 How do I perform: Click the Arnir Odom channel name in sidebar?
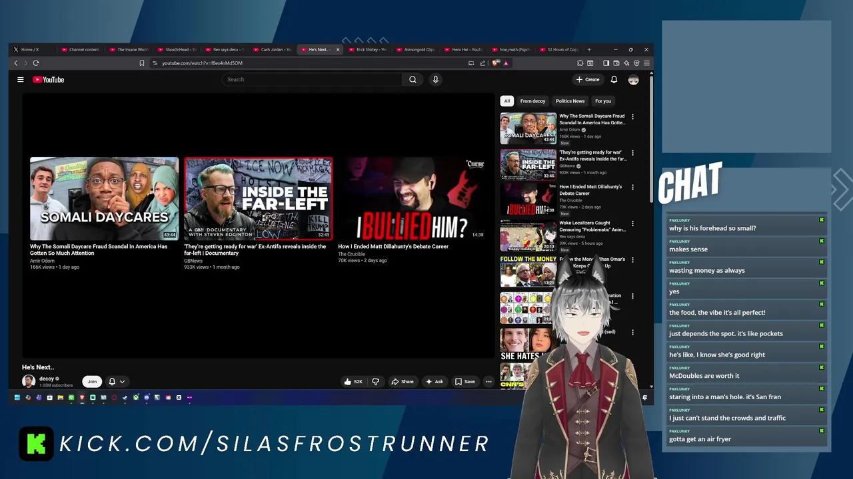coord(570,130)
